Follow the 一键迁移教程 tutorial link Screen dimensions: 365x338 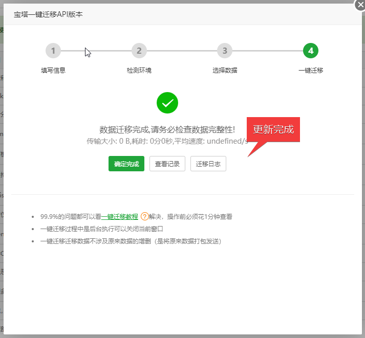point(120,216)
